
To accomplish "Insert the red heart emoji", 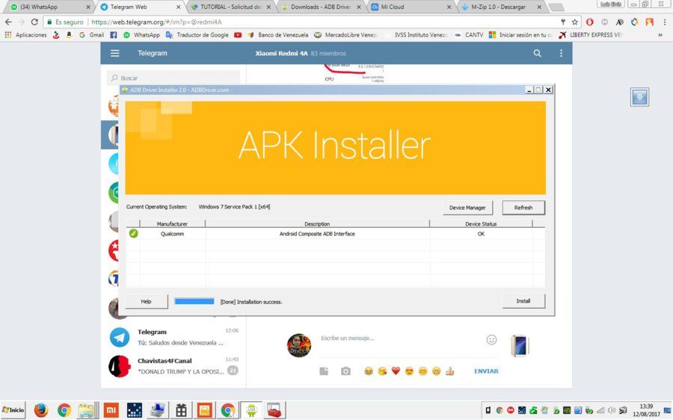I will [x=396, y=371].
